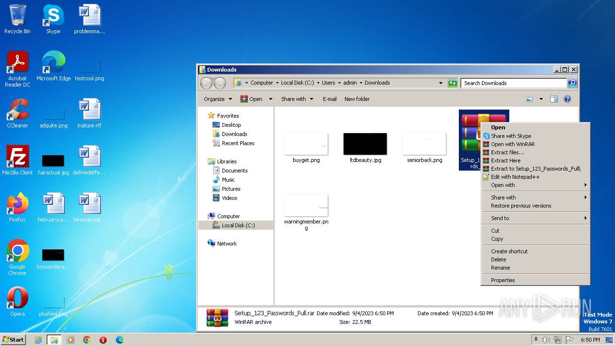Launch Google Chrome desktop shortcut
This screenshot has height=346, width=615.
(x=17, y=257)
